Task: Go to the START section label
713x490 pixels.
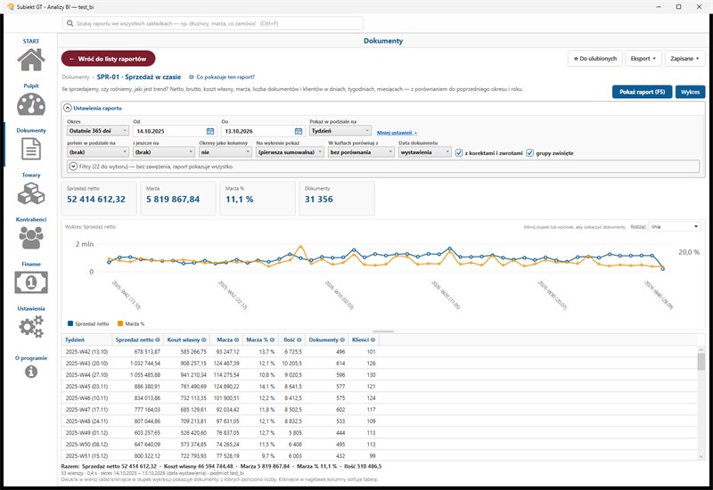Action: [x=31, y=41]
